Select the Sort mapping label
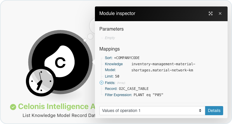 click(108, 58)
